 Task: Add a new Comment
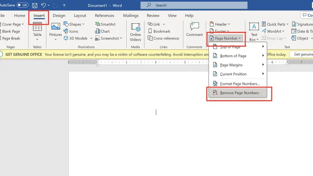[194, 29]
